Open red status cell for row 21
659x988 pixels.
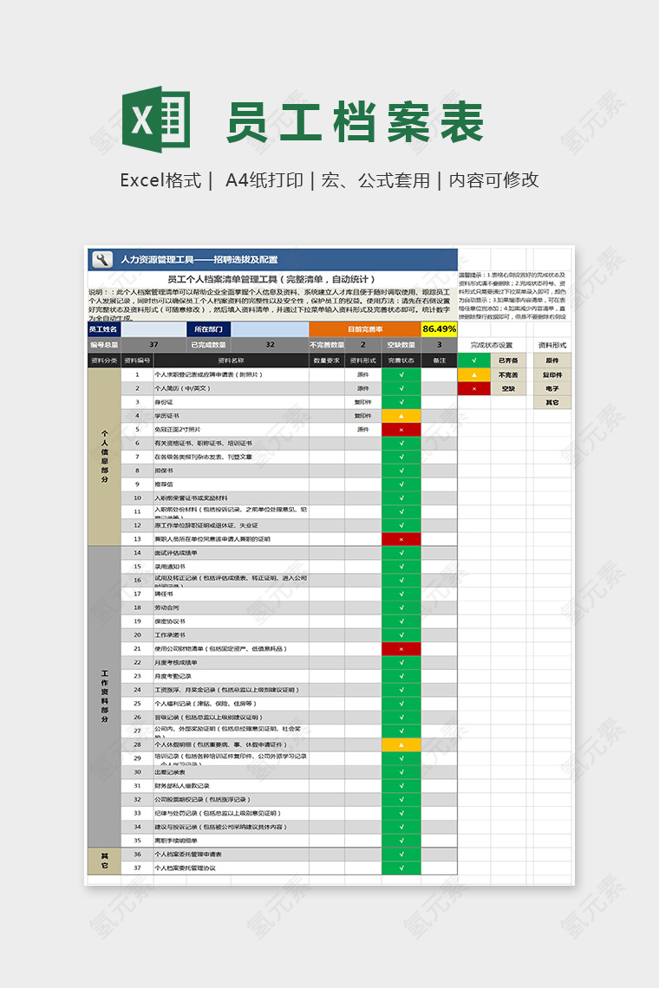[401, 649]
